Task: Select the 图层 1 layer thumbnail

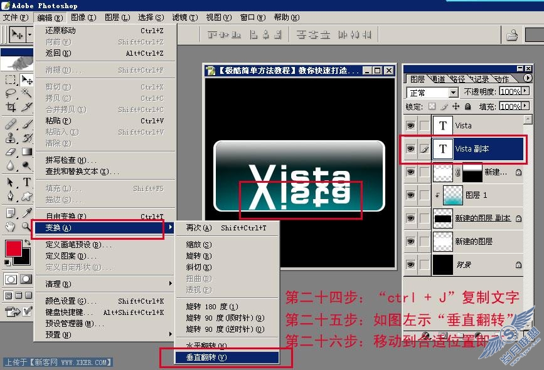Action: point(453,195)
